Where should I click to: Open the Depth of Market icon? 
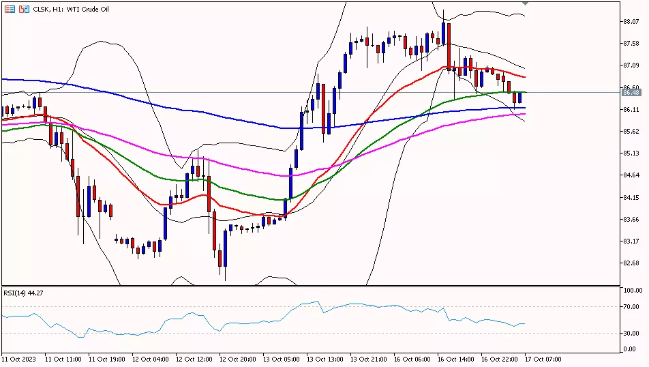10,9
